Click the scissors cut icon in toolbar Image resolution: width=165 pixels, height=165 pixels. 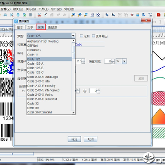click(x=39, y=15)
